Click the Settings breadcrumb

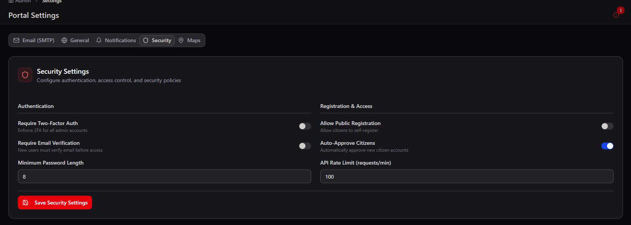[52, 1]
